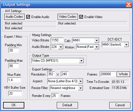Click the Video Bitrate input field
This screenshot has height=111, width=133.
57,40
